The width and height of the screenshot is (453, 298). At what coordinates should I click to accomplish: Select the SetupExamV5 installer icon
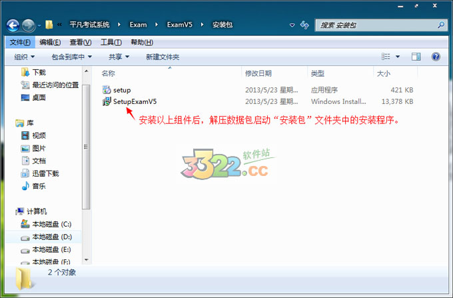click(x=107, y=101)
